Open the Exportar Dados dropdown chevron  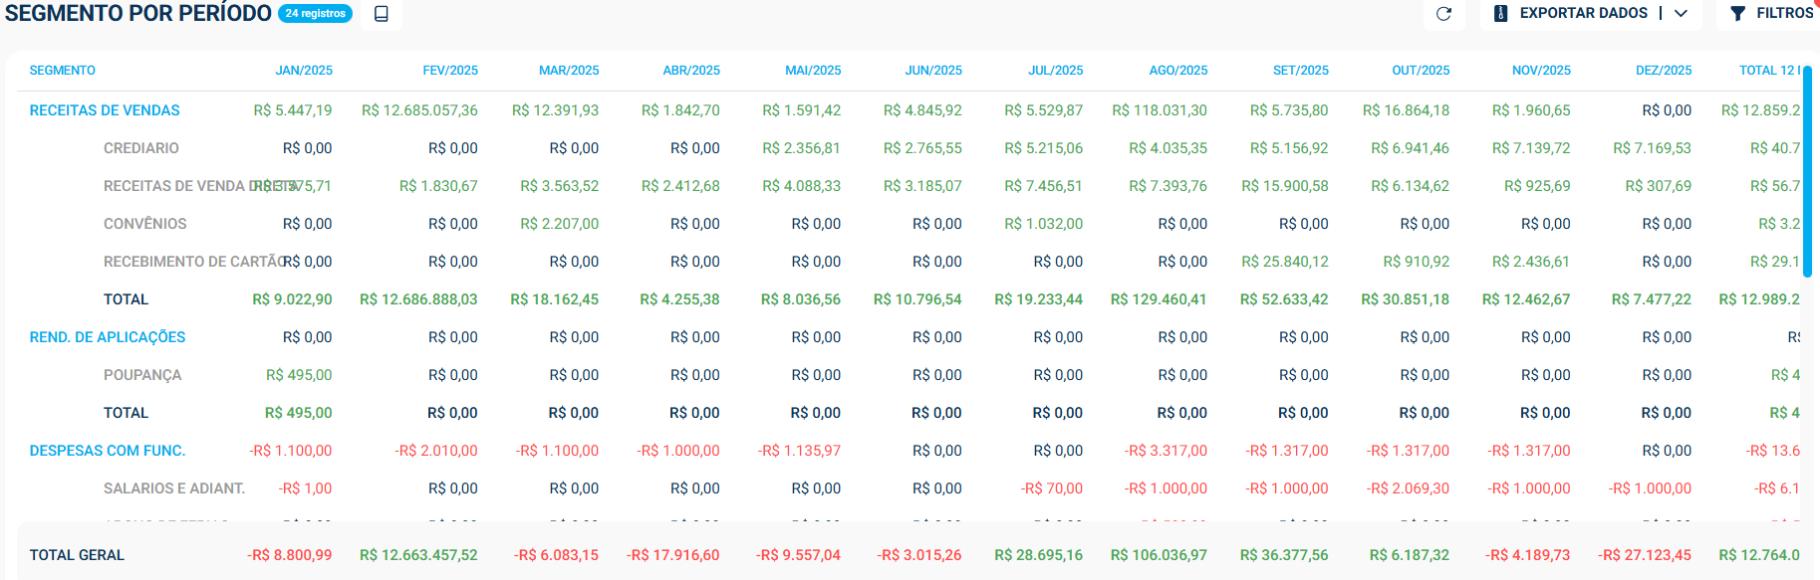pos(1682,14)
